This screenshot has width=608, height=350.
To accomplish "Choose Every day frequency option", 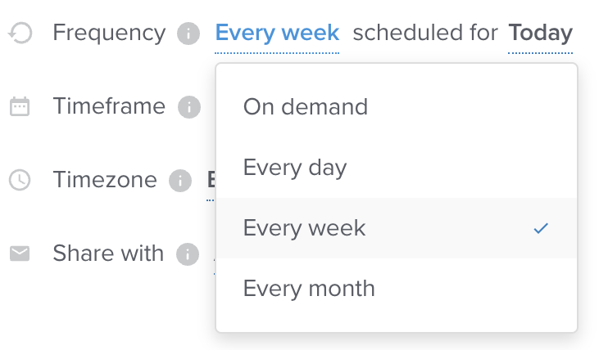I will 397,168.
